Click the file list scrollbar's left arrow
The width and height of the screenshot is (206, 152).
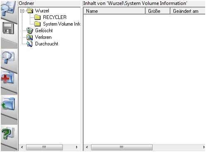[87, 147]
